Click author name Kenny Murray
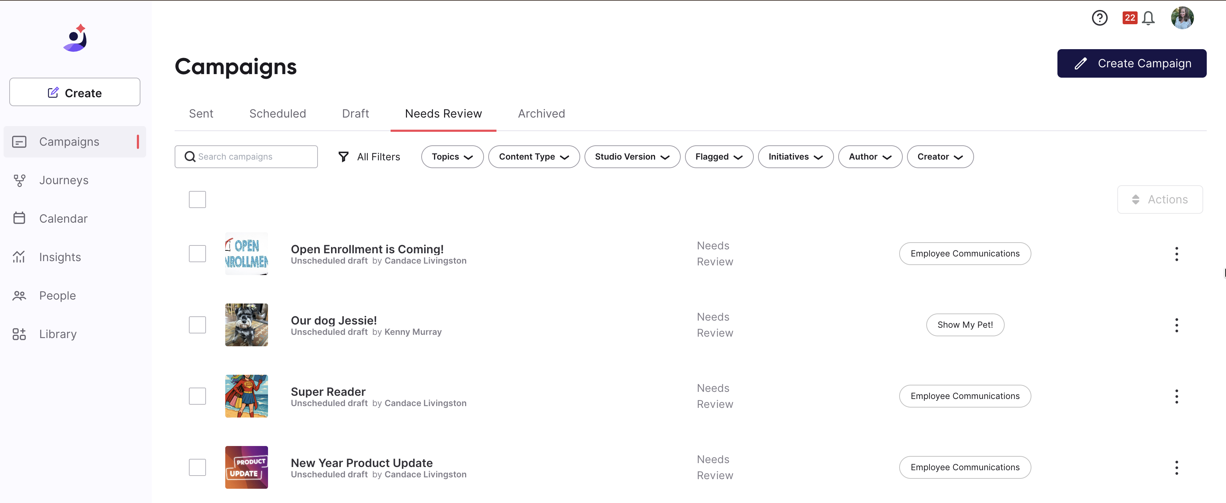Screen dimensions: 1226x503 [413, 332]
